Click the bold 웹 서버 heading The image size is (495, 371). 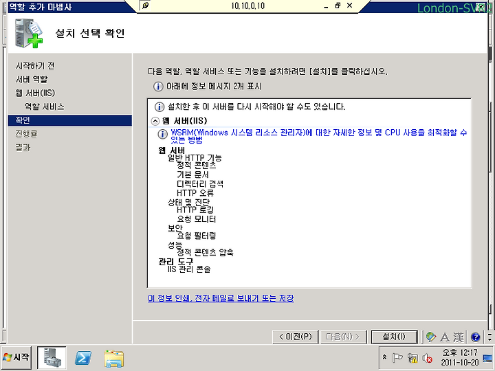(171, 150)
